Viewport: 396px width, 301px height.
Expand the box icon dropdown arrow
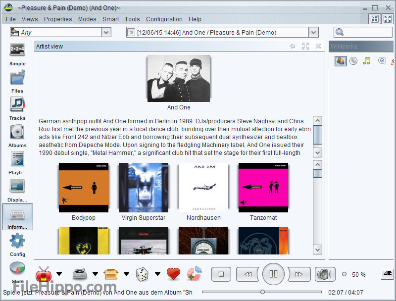(127, 274)
